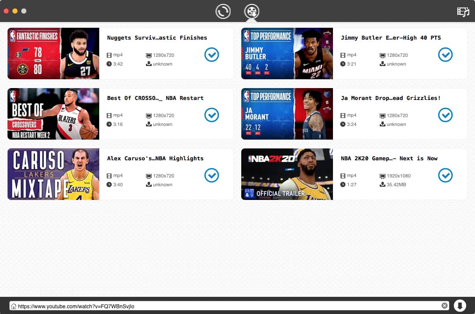Click the download arrow button beside URL field
Viewport: 475px width, 314px height.
pyautogui.click(x=460, y=306)
